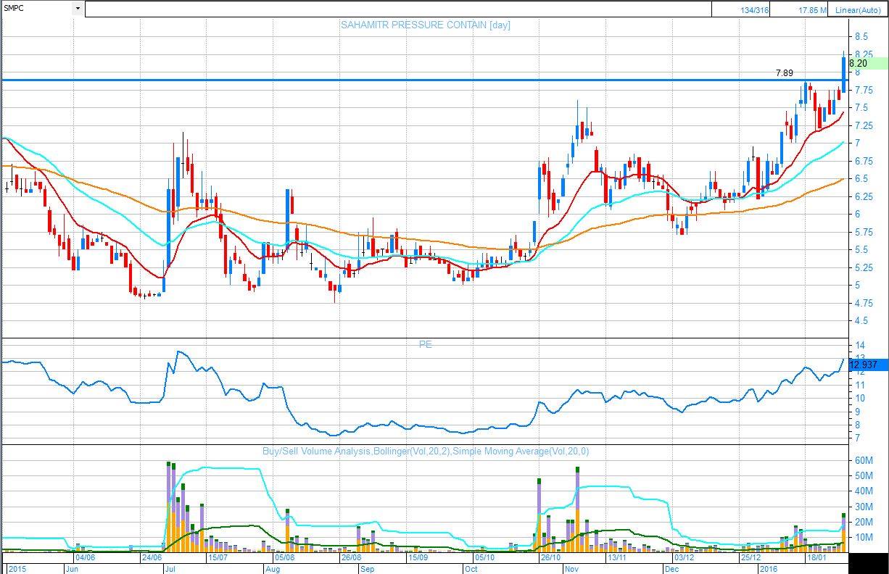The height and width of the screenshot is (574, 889).
Task: Select the blue horizontal resistance line
Action: [x=363, y=80]
